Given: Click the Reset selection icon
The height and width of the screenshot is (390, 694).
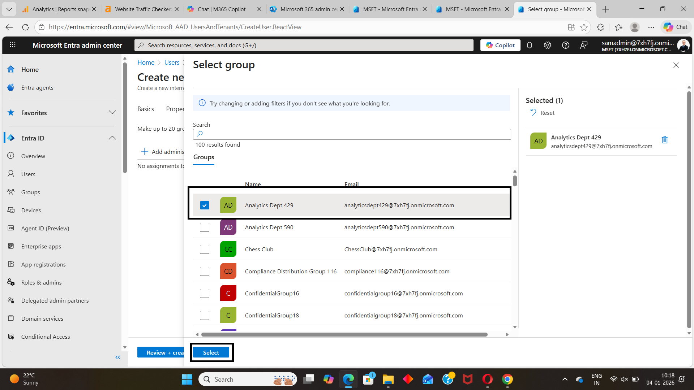Looking at the screenshot, I should coord(533,112).
